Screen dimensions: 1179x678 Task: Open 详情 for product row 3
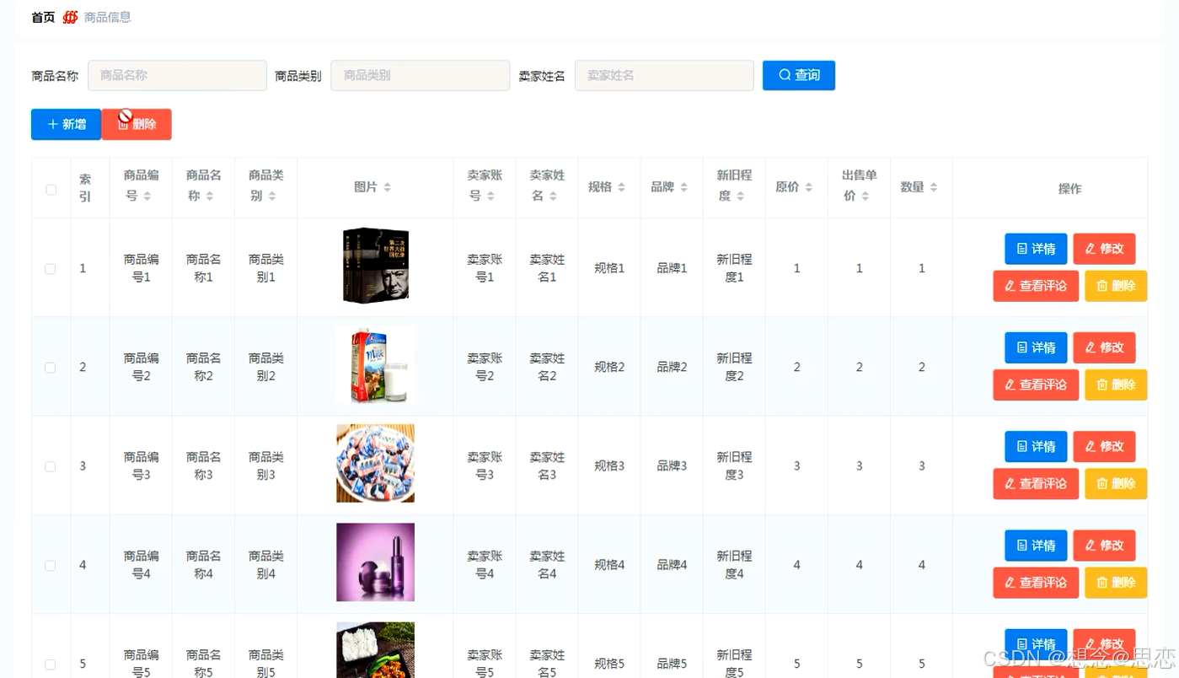(x=1036, y=446)
